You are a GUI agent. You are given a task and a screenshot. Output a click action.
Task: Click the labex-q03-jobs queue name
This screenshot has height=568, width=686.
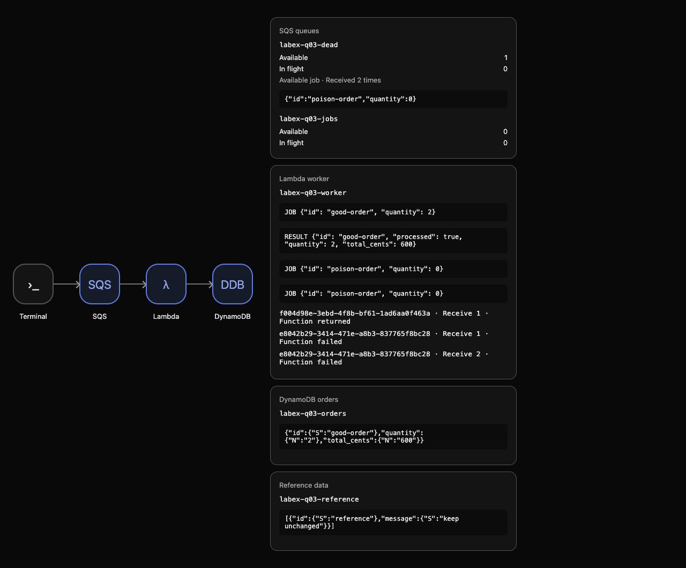[x=309, y=119]
